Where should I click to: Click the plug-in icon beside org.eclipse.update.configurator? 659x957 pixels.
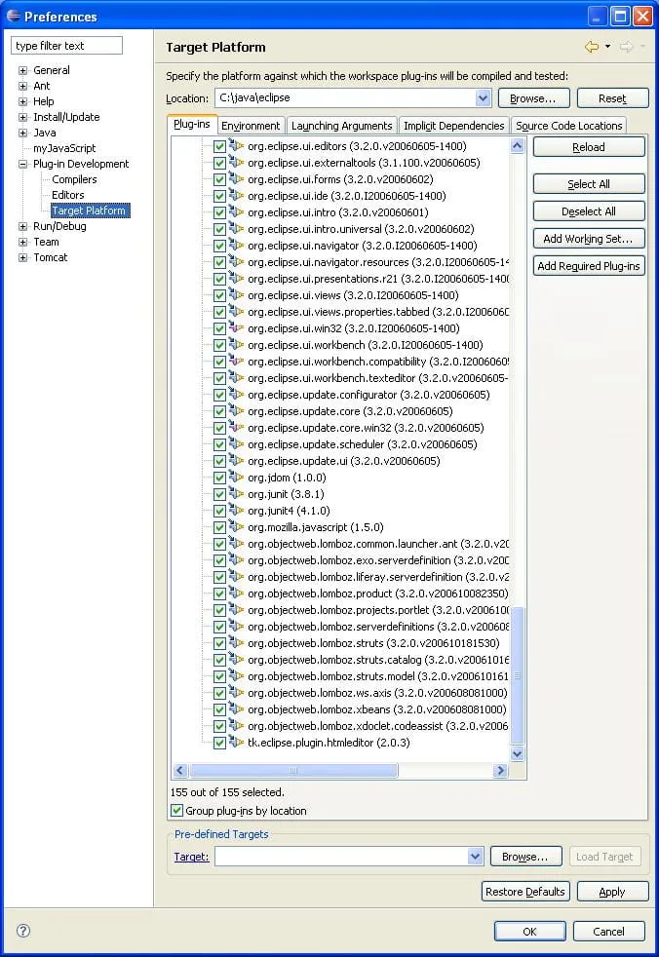[x=236, y=395]
